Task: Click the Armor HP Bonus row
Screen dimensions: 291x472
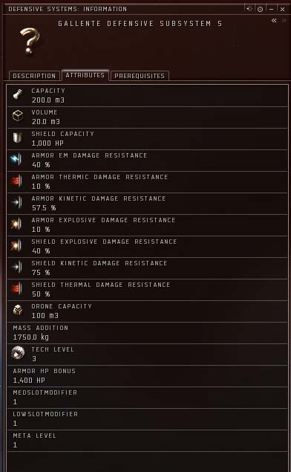Action: (x=147, y=376)
